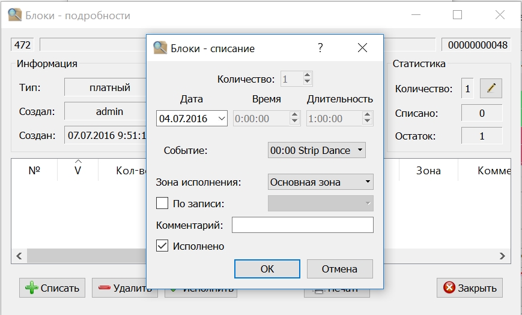Viewport: 522px width, 315px height.
Task: Open the Зона исполнения dropdown
Action: tap(321, 182)
